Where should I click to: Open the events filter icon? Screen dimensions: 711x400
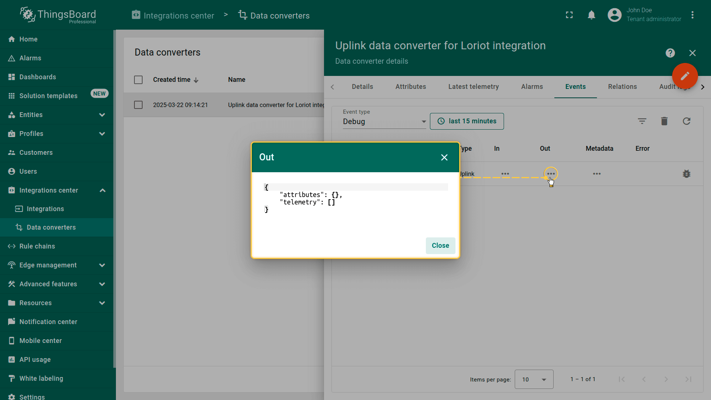tap(642, 121)
